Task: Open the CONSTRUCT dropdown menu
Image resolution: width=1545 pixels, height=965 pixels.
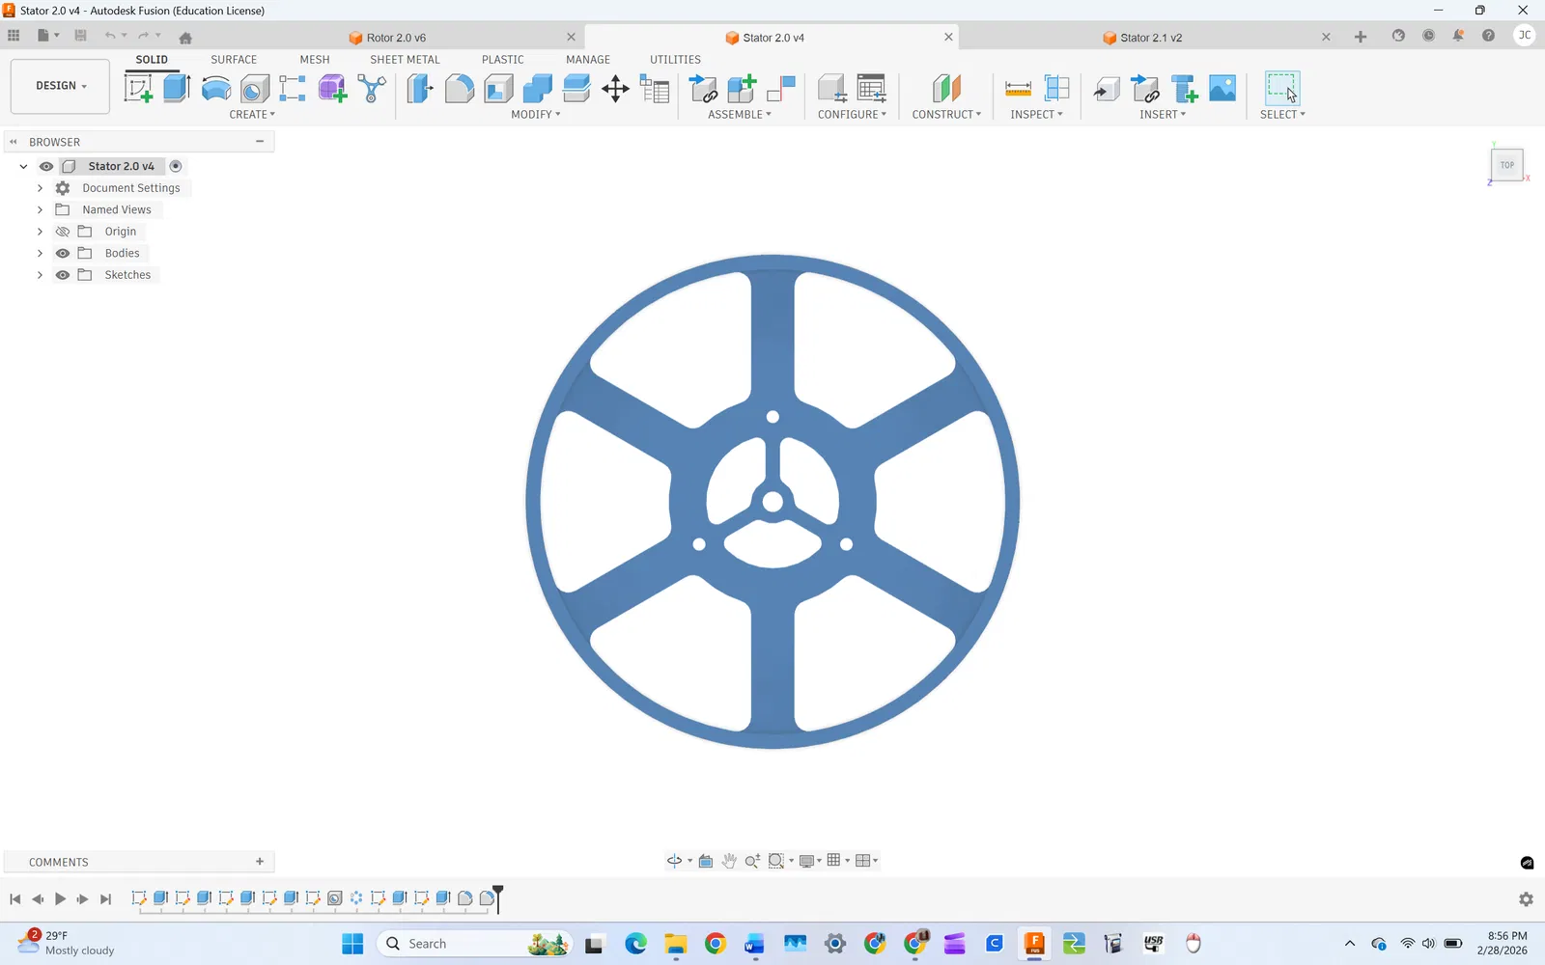Action: pyautogui.click(x=946, y=115)
